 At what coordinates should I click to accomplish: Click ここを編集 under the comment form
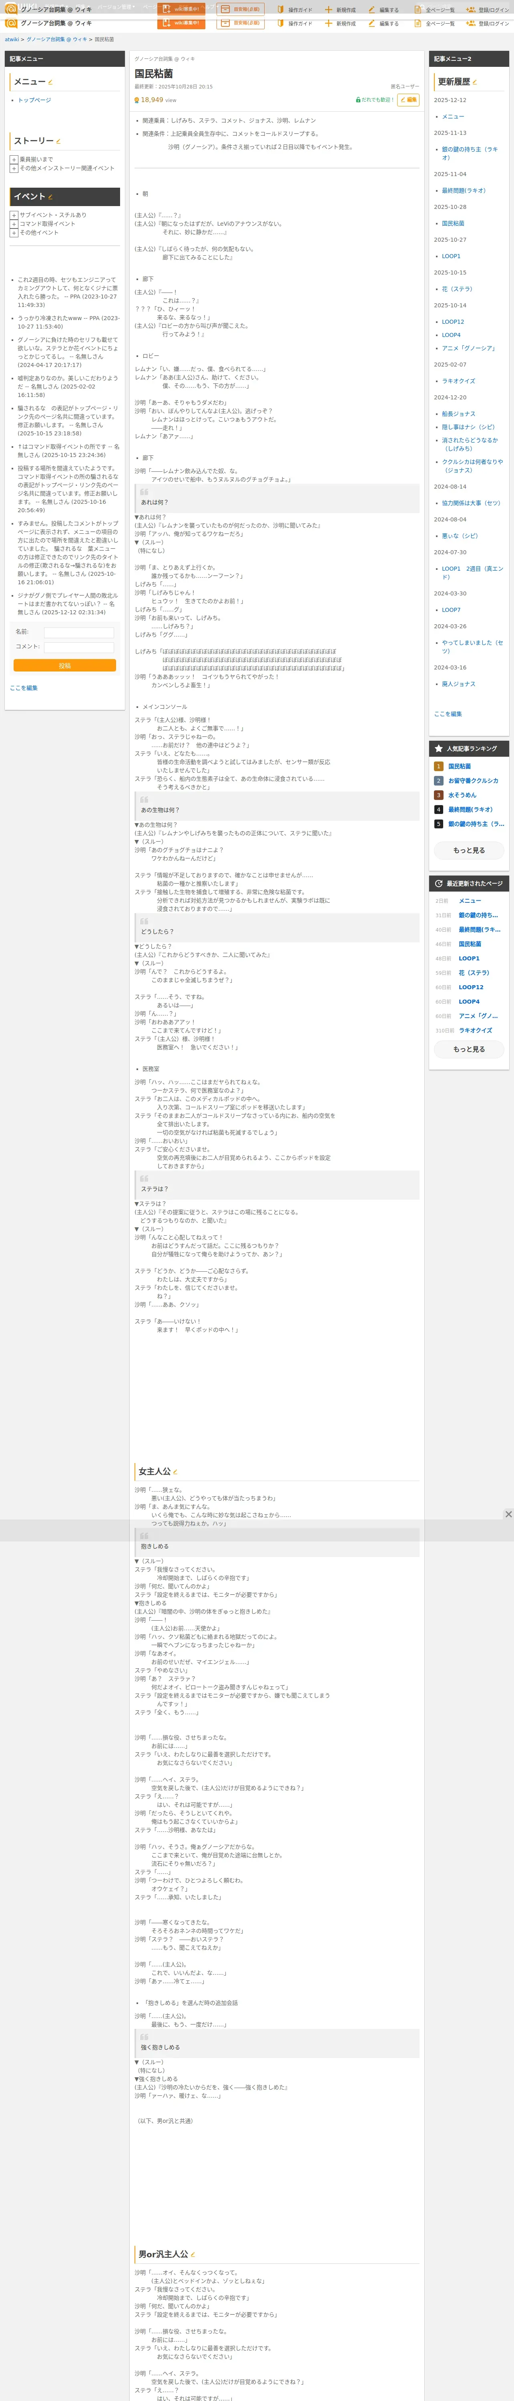(23, 688)
